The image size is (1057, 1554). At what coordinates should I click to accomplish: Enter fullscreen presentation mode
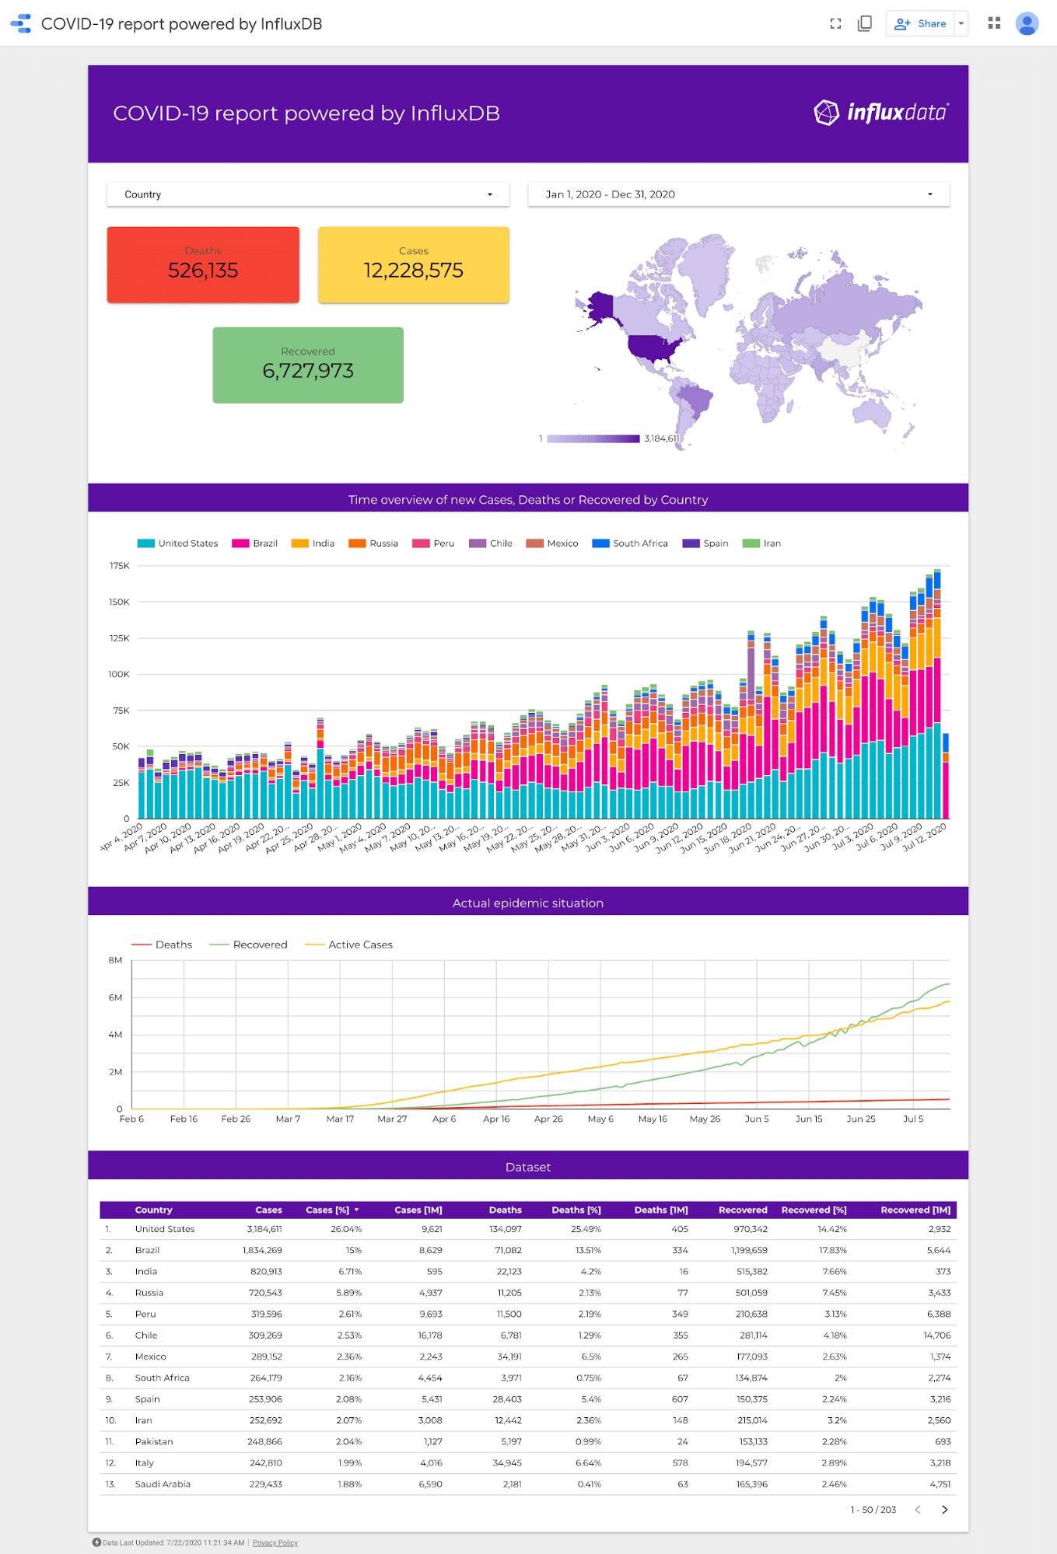click(835, 23)
